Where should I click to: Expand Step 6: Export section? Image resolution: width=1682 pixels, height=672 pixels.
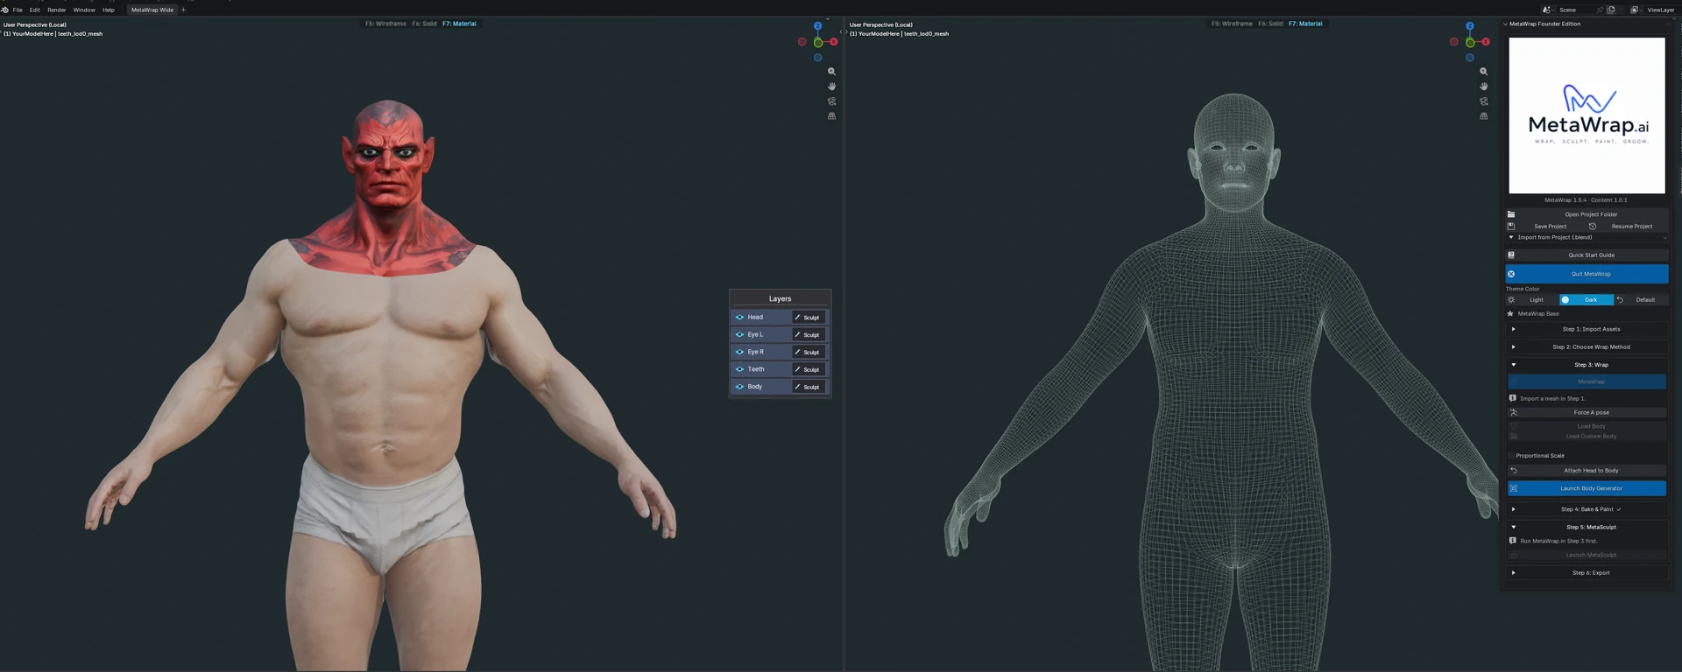click(1587, 573)
